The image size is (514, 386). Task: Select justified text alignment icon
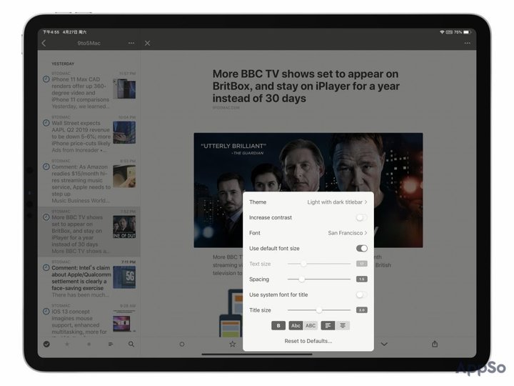point(343,325)
